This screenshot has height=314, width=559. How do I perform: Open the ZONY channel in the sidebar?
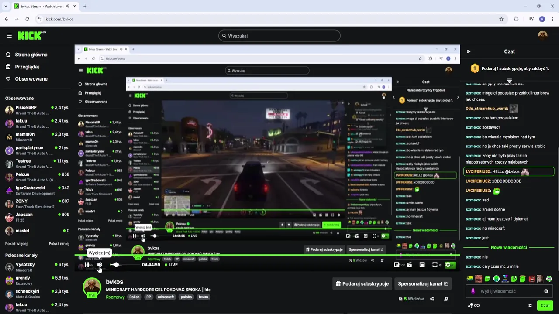(x=37, y=204)
